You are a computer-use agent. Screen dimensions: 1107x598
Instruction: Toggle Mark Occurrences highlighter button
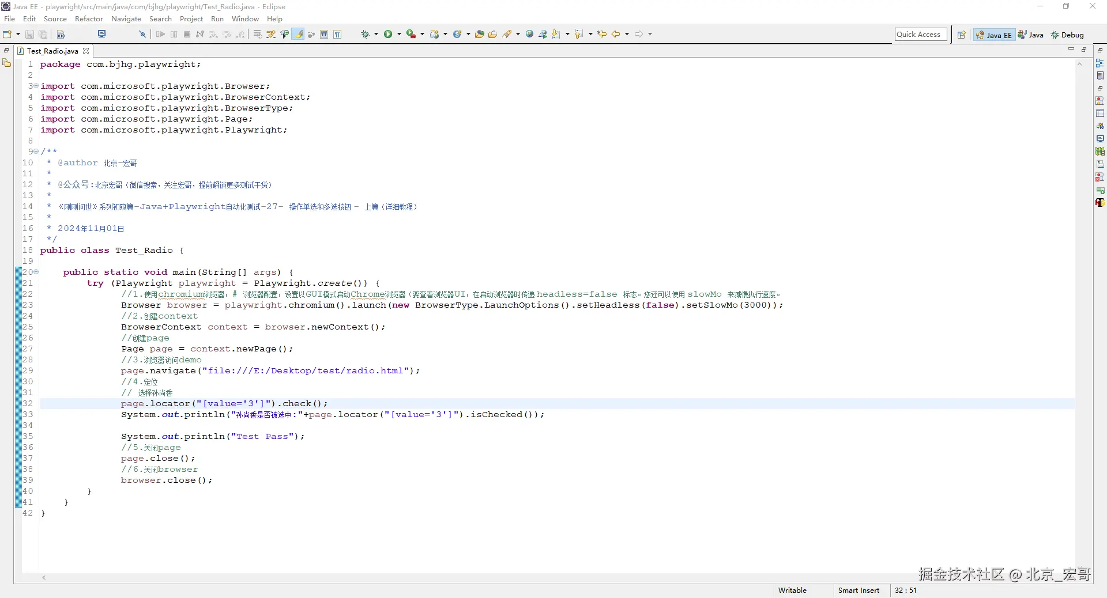pos(298,35)
